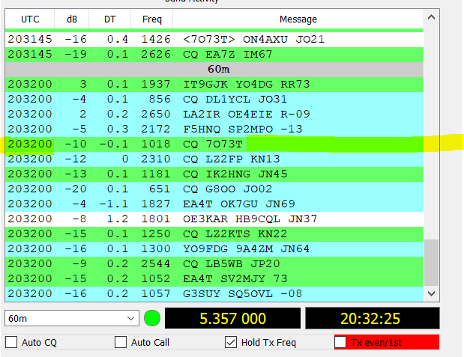Select the CQ DL1YCL JO31 row
This screenshot has width=464, height=357.
(x=225, y=99)
